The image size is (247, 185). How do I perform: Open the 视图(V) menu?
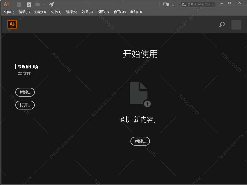(103, 12)
